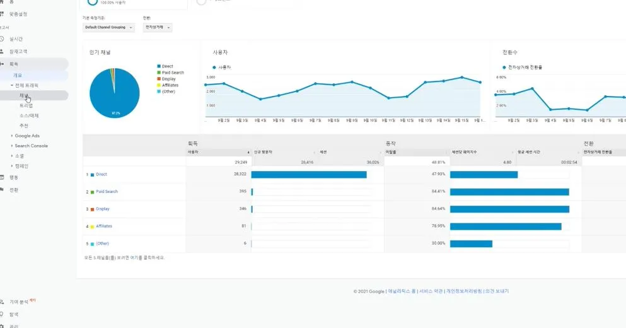Click the Display bounce rate bar
The image size is (626, 328).
[510, 209]
